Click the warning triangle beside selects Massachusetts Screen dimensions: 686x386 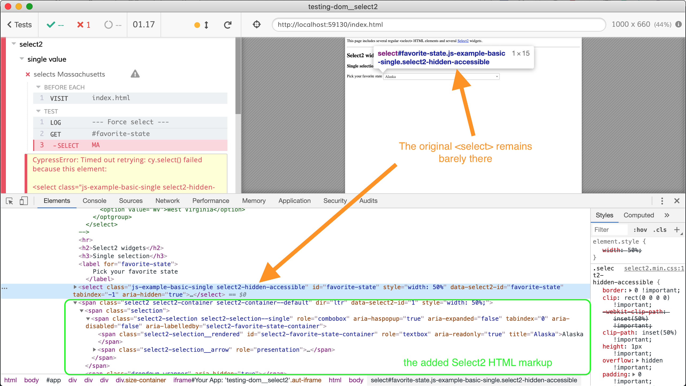point(135,74)
